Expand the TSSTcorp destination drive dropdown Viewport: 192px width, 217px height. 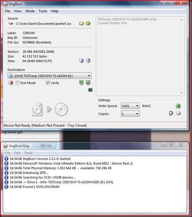tap(49, 76)
